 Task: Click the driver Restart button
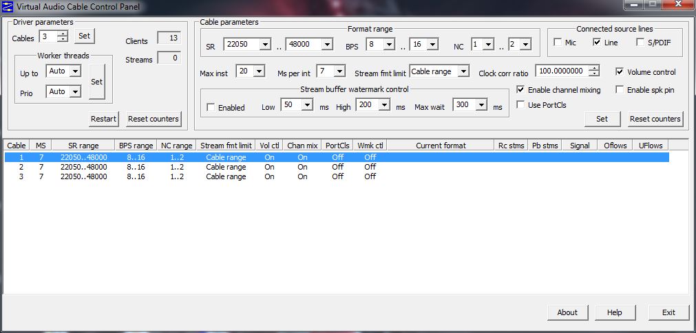coord(104,119)
